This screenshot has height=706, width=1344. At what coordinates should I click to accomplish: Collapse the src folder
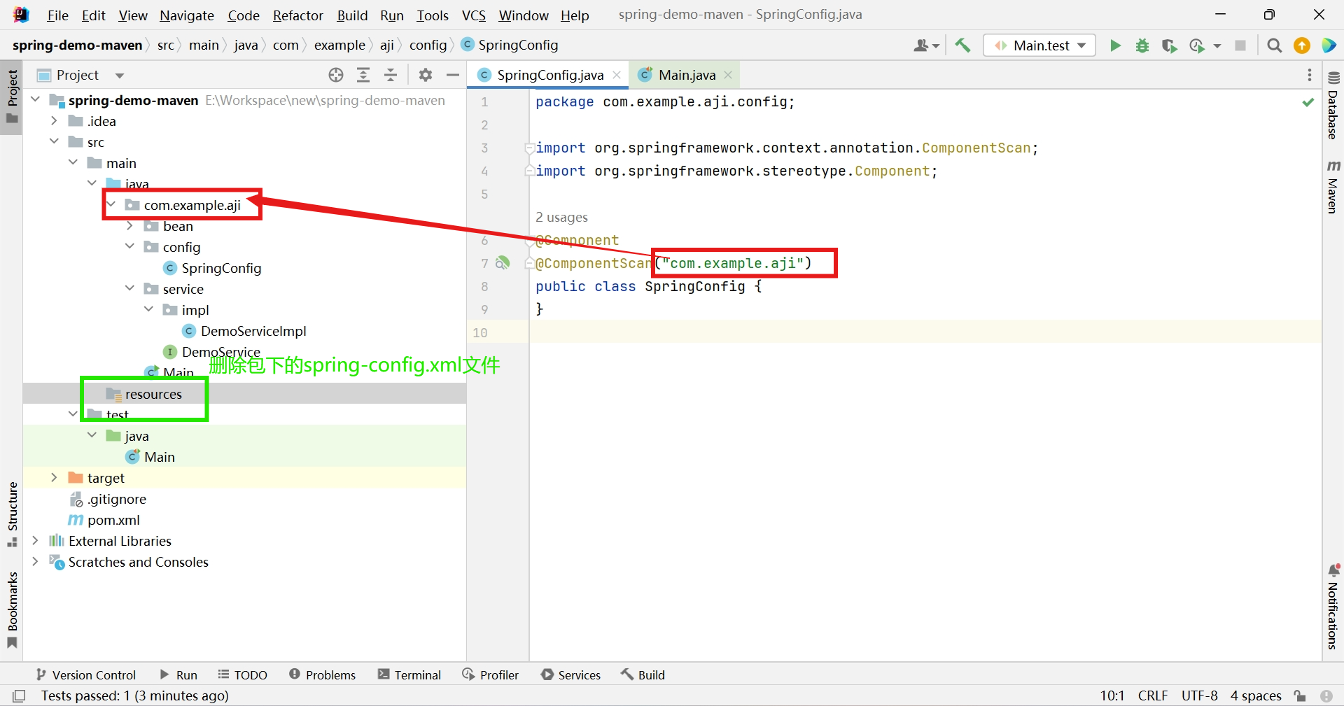coord(54,142)
